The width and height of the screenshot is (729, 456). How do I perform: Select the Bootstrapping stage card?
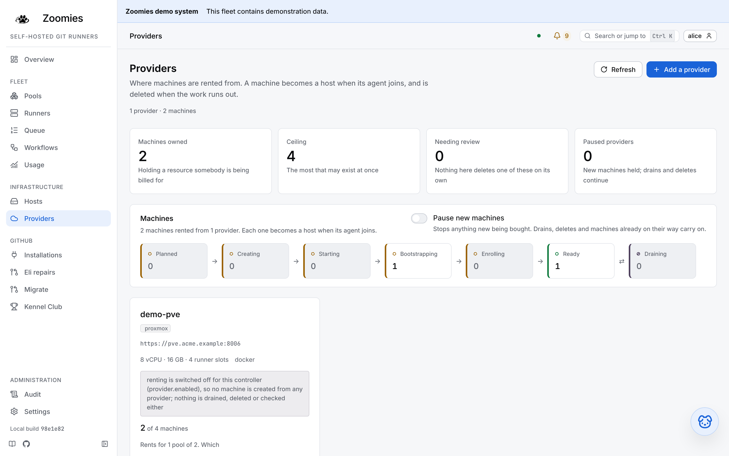[418, 261]
